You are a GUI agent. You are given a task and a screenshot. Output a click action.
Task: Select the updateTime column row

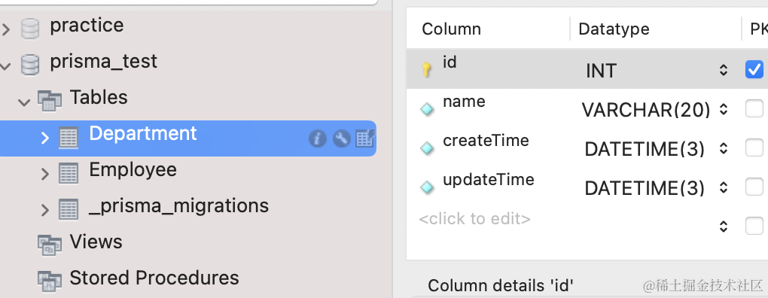tap(587, 187)
